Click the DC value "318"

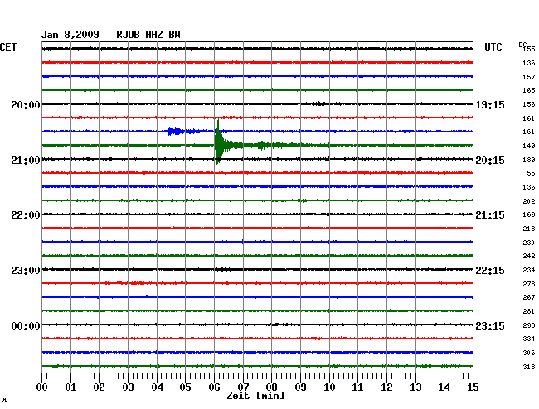tap(529, 367)
